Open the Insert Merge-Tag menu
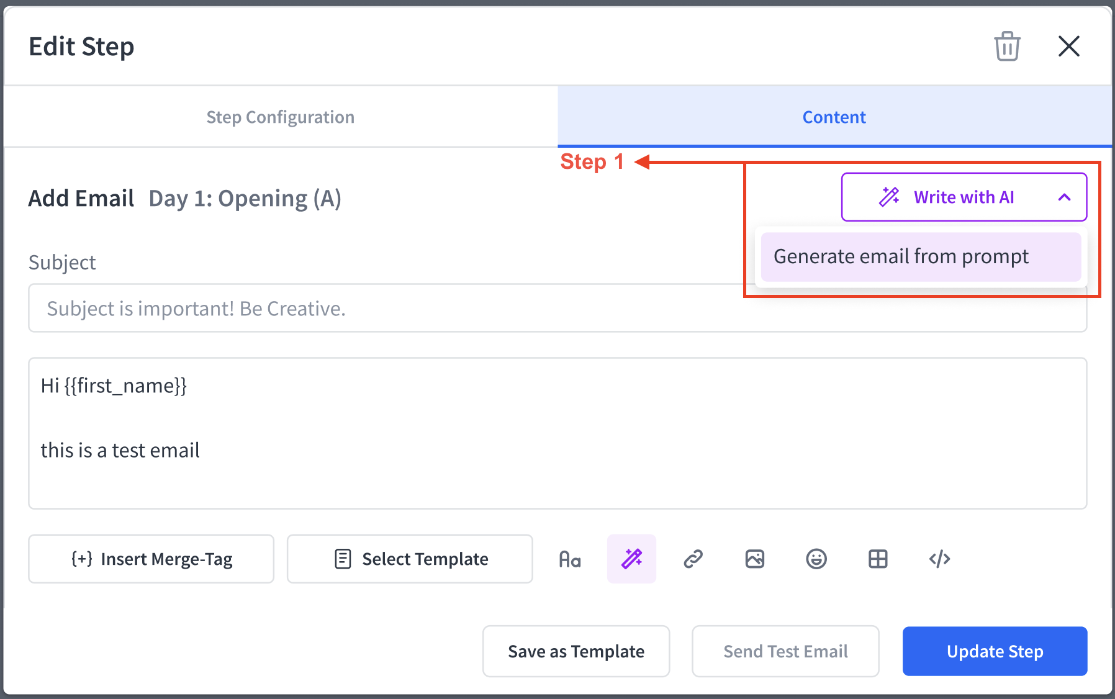 pyautogui.click(x=151, y=559)
